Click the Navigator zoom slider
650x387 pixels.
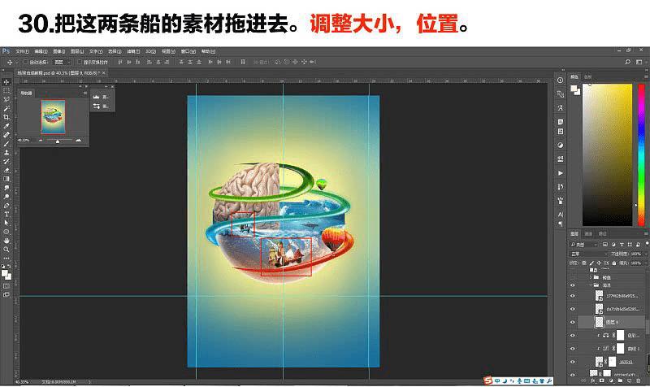click(58, 141)
